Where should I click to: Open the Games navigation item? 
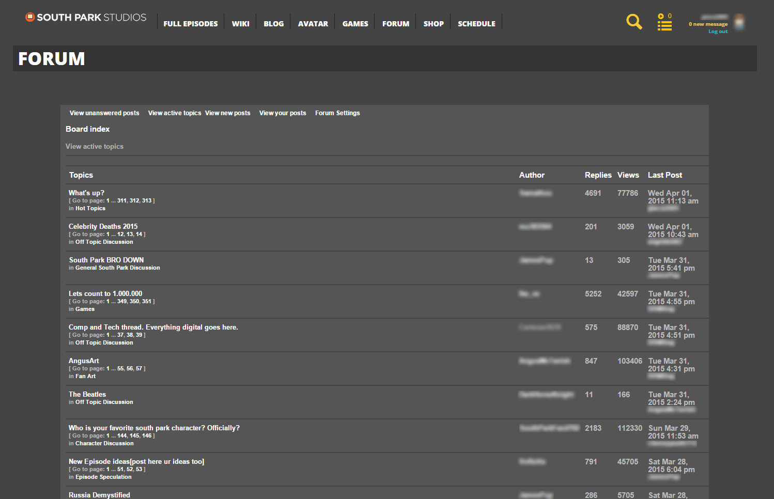pyautogui.click(x=355, y=24)
